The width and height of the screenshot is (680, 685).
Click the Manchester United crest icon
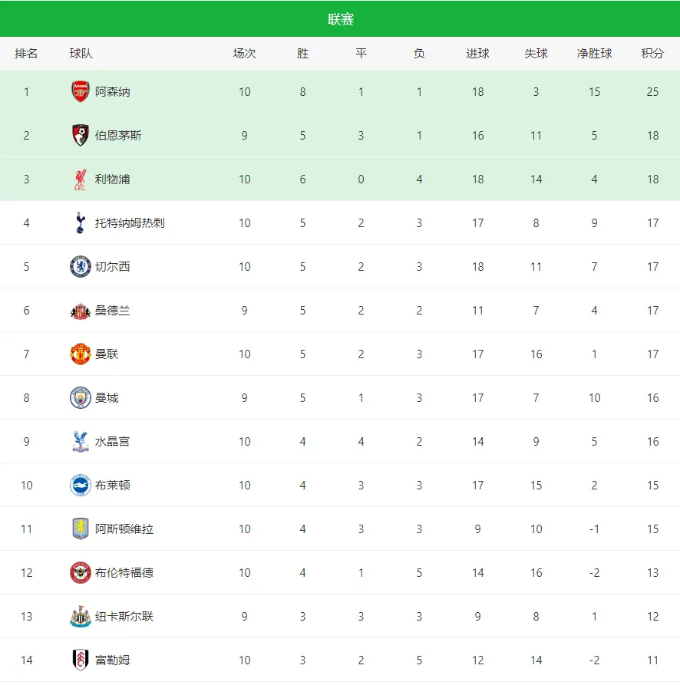click(80, 354)
